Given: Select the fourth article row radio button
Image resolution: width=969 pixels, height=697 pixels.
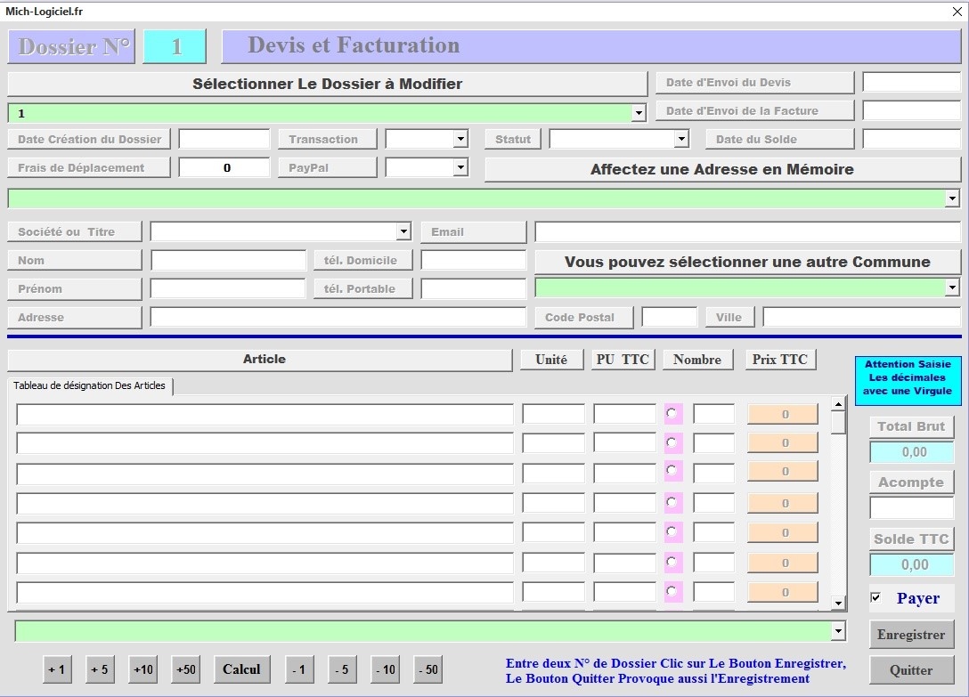Looking at the screenshot, I should [672, 502].
